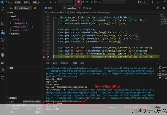The width and height of the screenshot is (167, 115).
Task: Expand the configInstr variable
Action: (11, 27)
